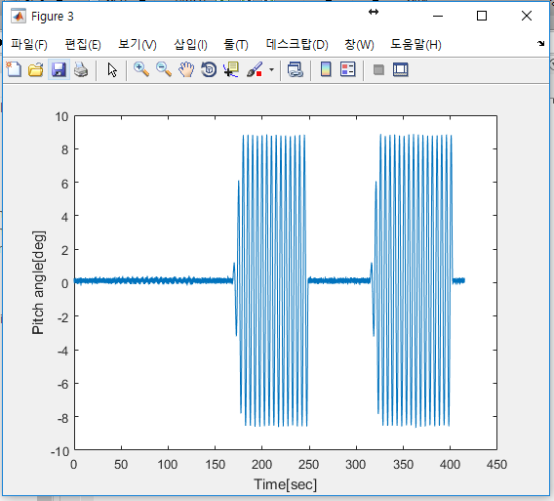Click the x-axis tick label 450
Image resolution: width=554 pixels, height=501 pixels.
(x=496, y=464)
